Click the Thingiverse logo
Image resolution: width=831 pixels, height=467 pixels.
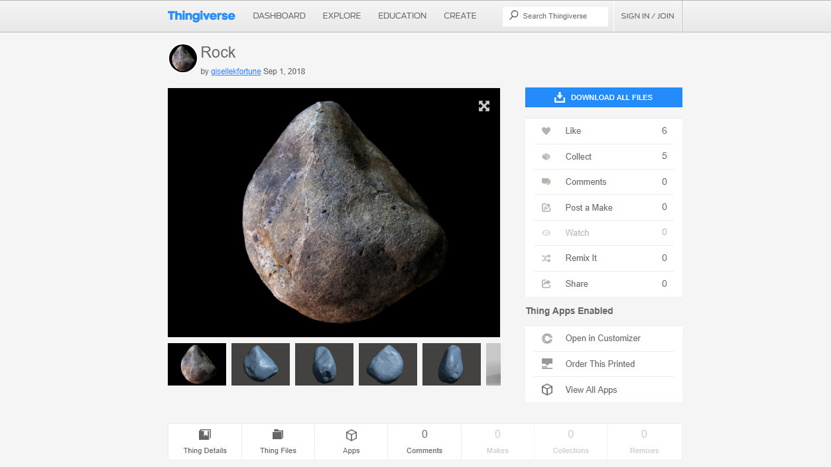pos(201,16)
